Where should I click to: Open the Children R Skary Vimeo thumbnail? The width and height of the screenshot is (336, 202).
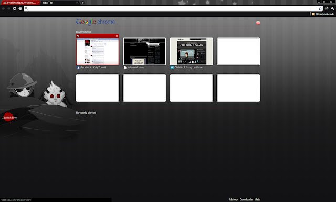click(x=191, y=51)
